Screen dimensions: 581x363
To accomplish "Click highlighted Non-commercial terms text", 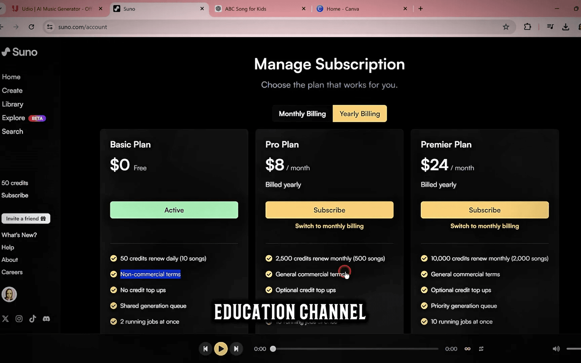I will [150, 274].
